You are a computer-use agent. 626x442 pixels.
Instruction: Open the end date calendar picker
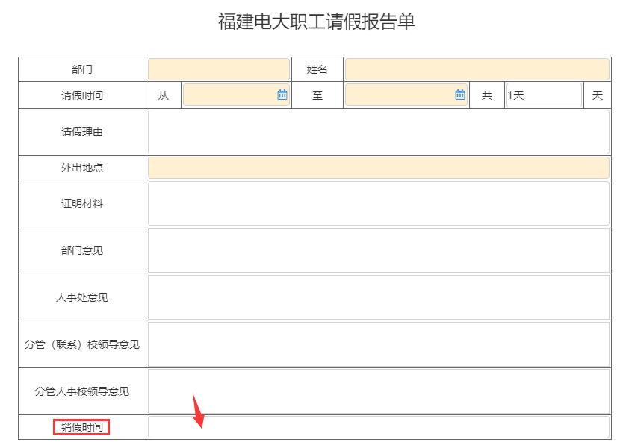point(460,95)
